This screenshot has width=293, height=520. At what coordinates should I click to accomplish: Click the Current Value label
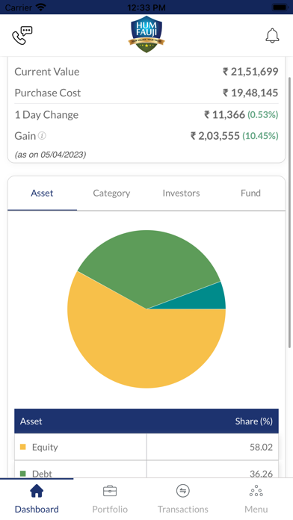point(47,72)
